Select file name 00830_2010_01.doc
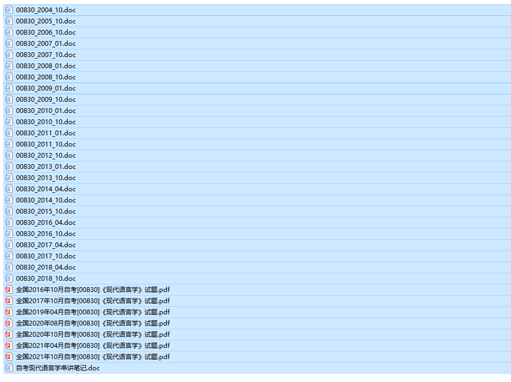 [x=46, y=111]
